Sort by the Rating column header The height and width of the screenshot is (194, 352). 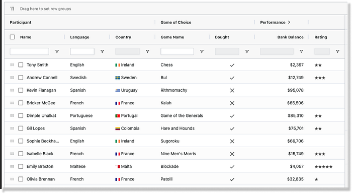click(321, 37)
